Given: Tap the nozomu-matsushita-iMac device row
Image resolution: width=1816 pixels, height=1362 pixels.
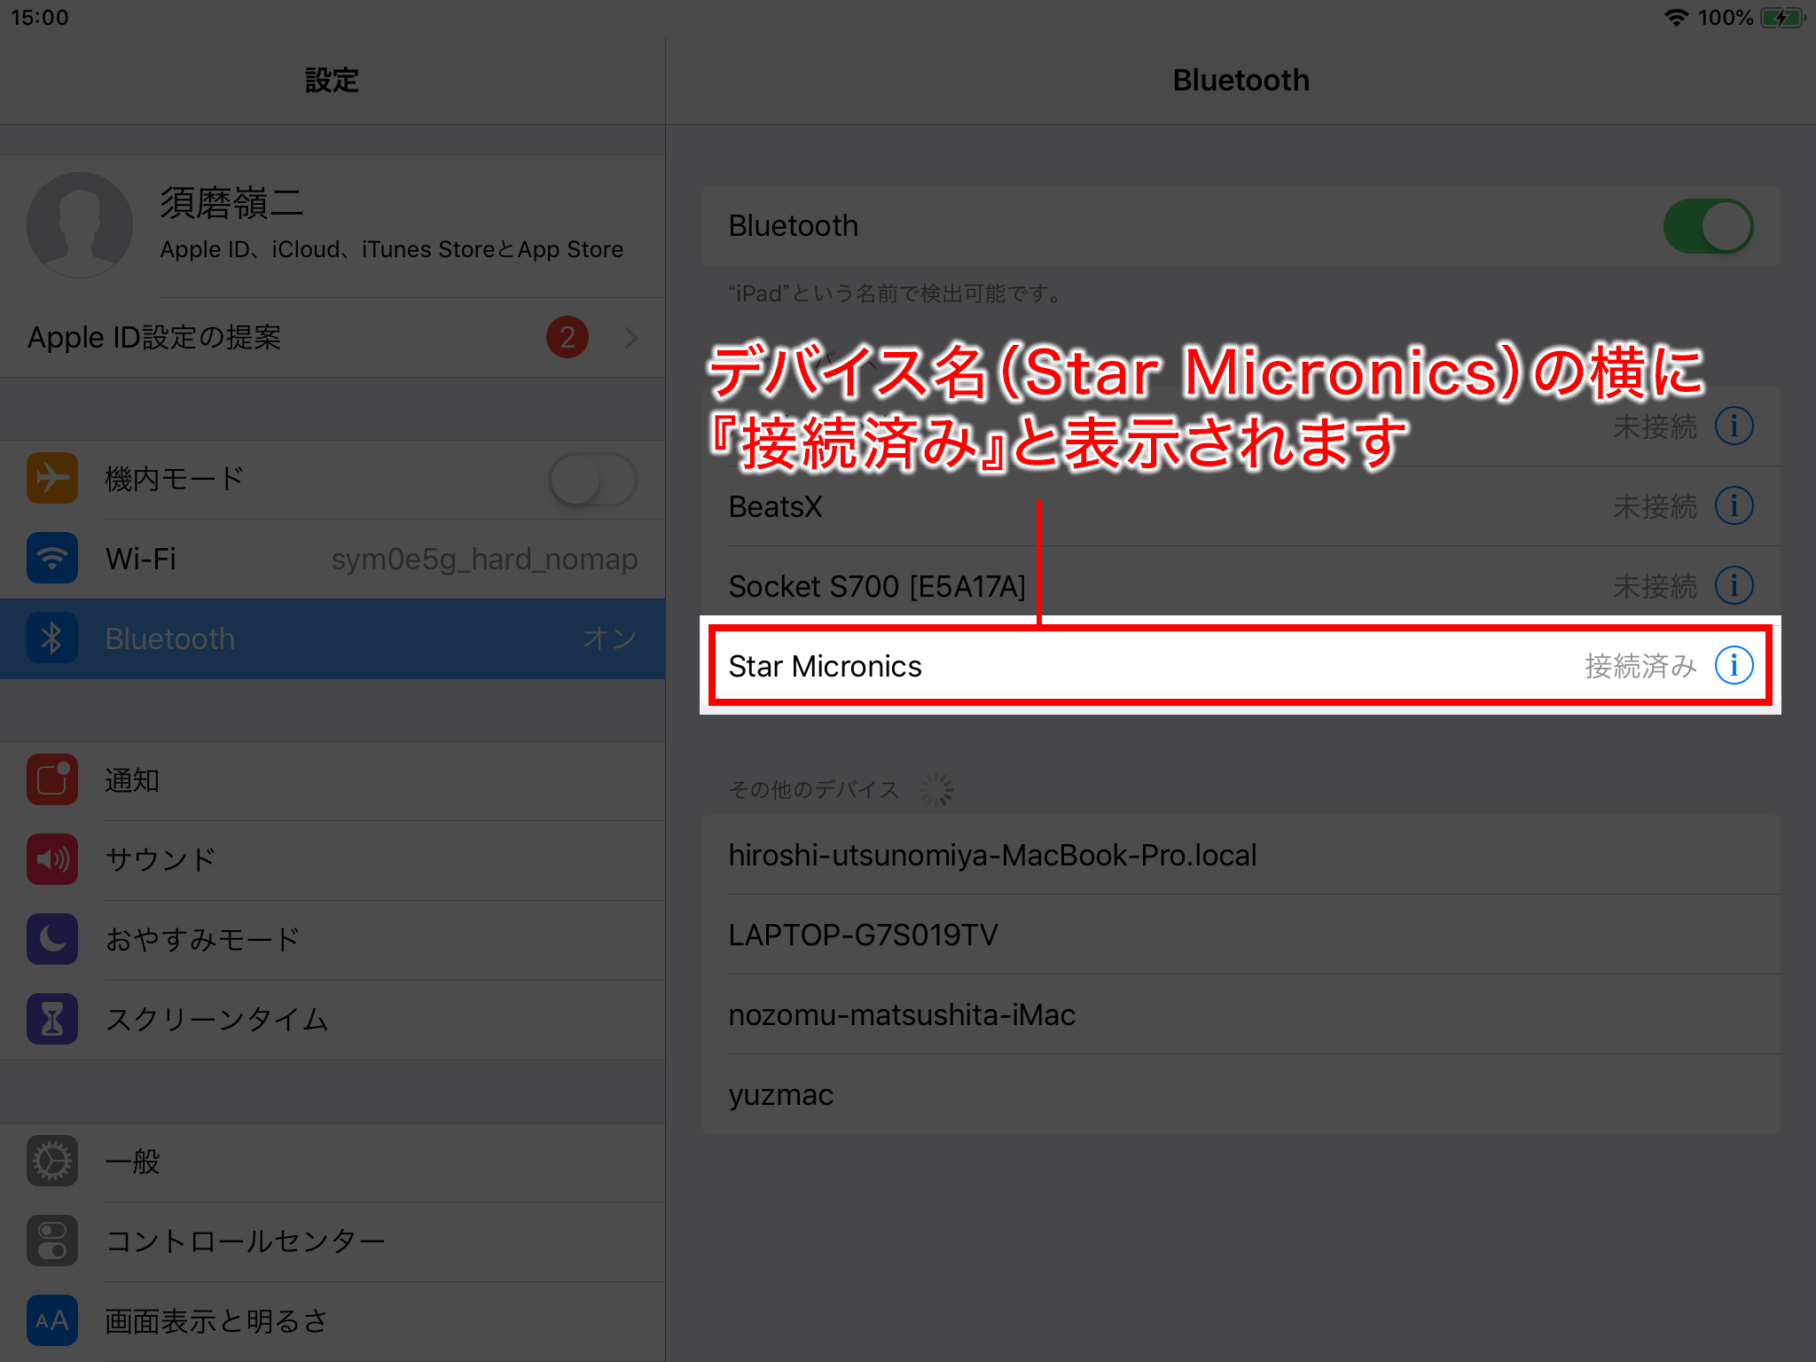Looking at the screenshot, I should point(902,1014).
